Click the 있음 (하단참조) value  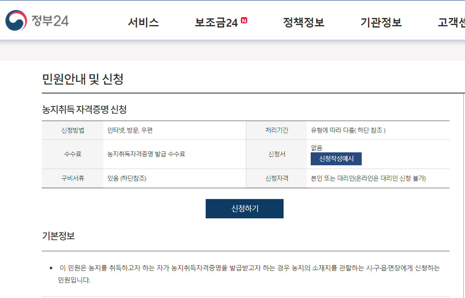click(x=127, y=179)
